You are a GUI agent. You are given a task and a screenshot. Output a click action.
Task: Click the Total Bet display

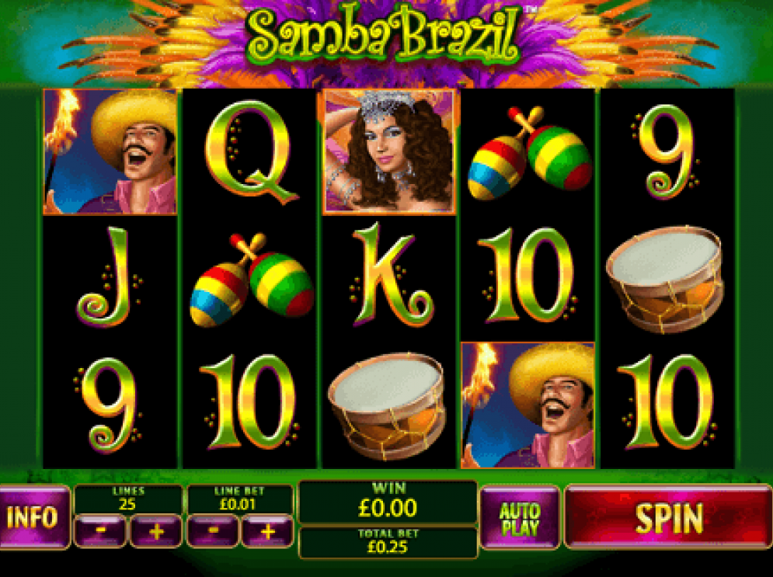(x=388, y=542)
